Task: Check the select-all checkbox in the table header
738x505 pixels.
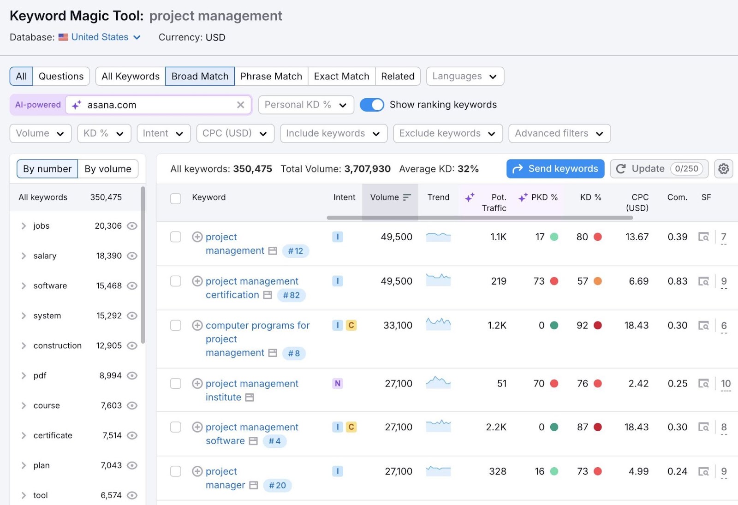Action: (x=175, y=198)
